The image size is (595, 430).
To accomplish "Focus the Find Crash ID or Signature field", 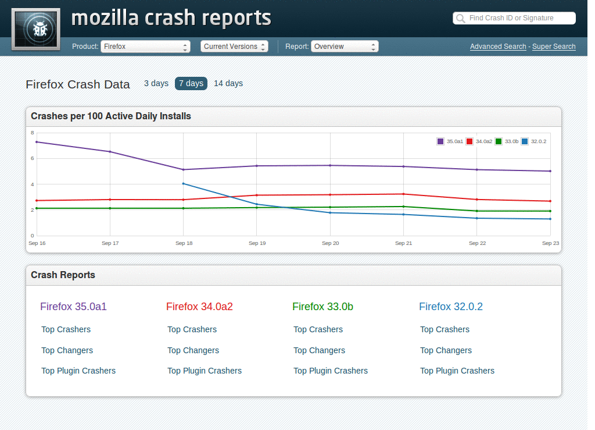I will point(514,18).
